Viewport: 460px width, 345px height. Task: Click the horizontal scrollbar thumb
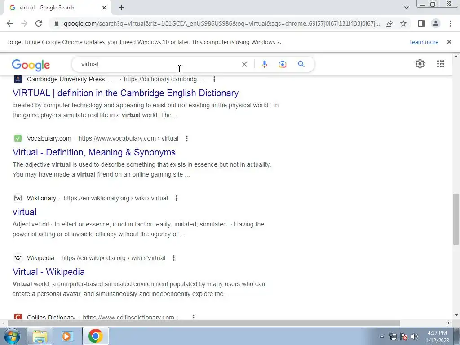[204, 323]
